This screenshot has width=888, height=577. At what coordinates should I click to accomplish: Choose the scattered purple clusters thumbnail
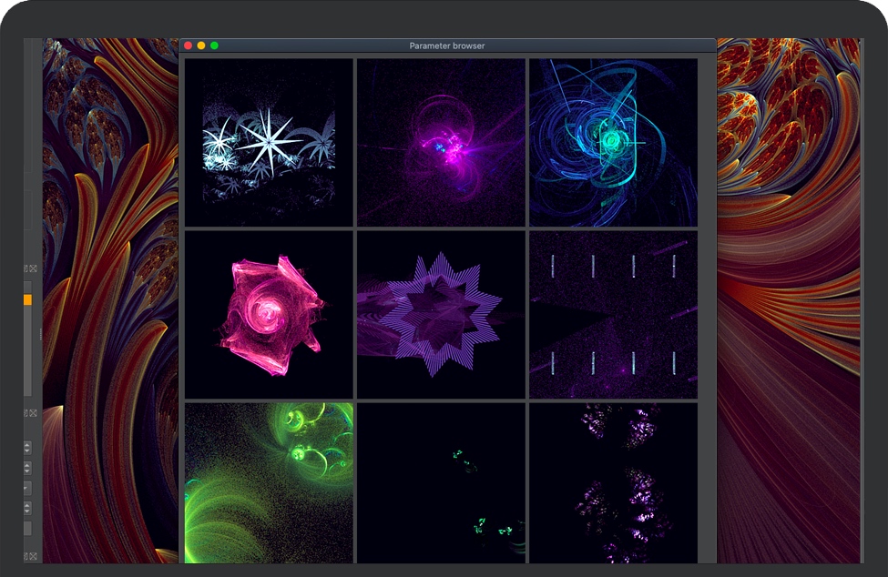click(613, 482)
